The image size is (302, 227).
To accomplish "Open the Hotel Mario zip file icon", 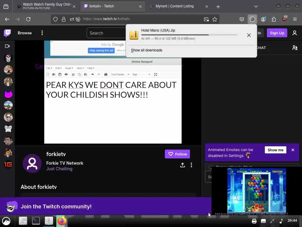I will [134, 35].
